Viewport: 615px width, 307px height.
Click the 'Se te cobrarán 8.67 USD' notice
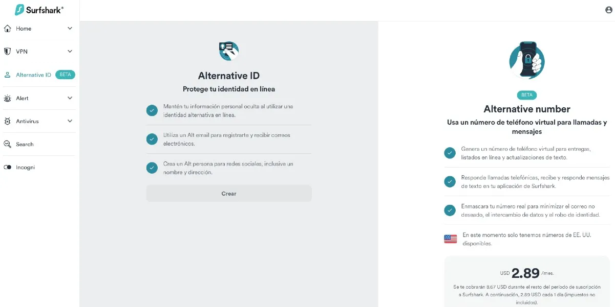click(527, 295)
